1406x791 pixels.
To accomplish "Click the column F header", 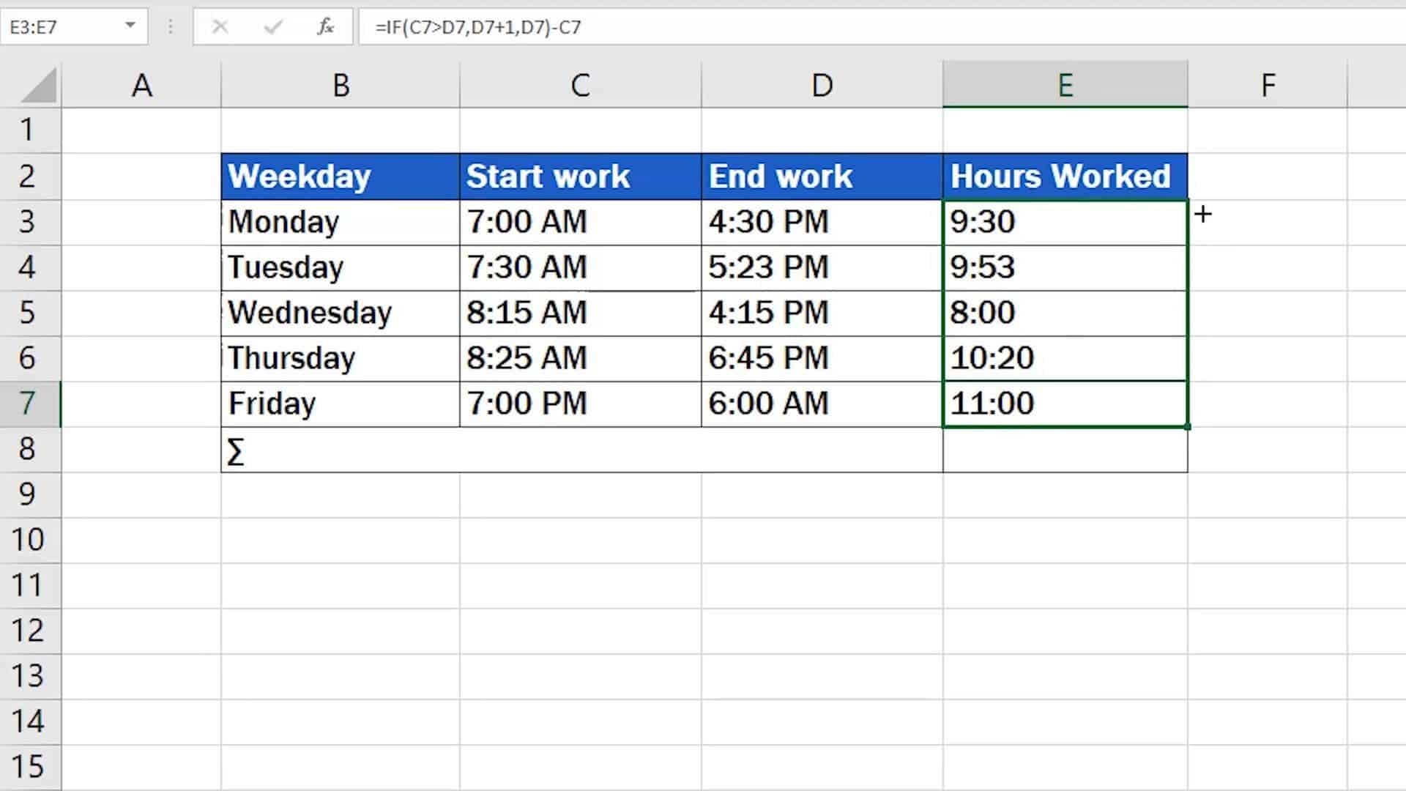I will pos(1268,84).
